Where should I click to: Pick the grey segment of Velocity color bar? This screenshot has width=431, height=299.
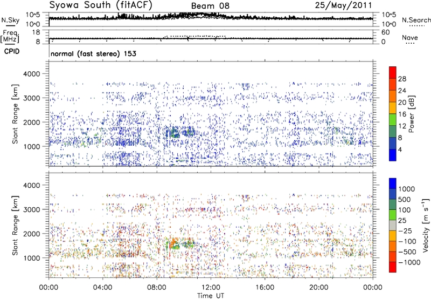pyautogui.click(x=393, y=225)
